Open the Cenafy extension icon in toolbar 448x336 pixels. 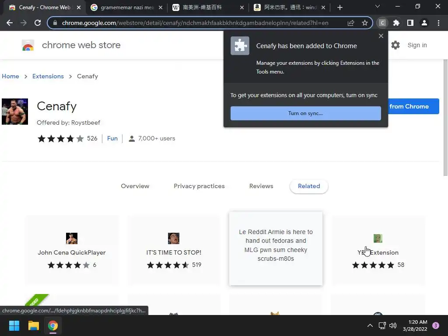coord(382,23)
